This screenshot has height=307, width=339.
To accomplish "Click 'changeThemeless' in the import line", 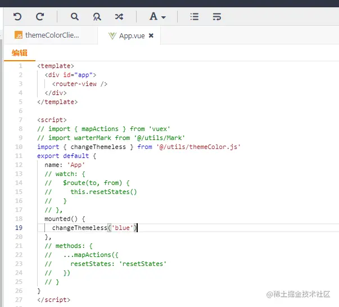I will (x=98, y=147).
